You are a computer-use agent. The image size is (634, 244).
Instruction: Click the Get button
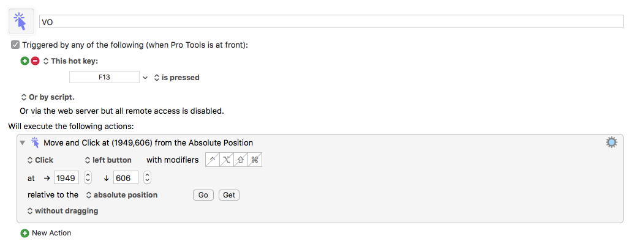pyautogui.click(x=229, y=195)
